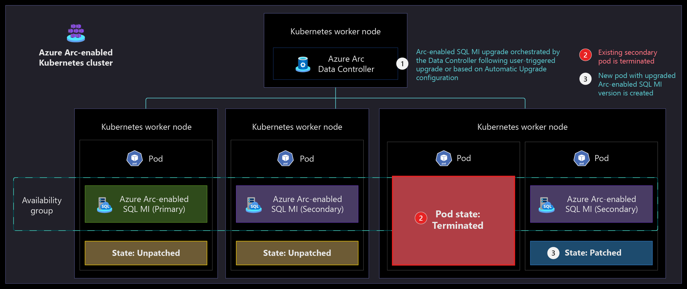The width and height of the screenshot is (687, 289).
Task: Click the 'Azure Arc-enabled SQL MI (Primary)' box
Action: click(146, 204)
